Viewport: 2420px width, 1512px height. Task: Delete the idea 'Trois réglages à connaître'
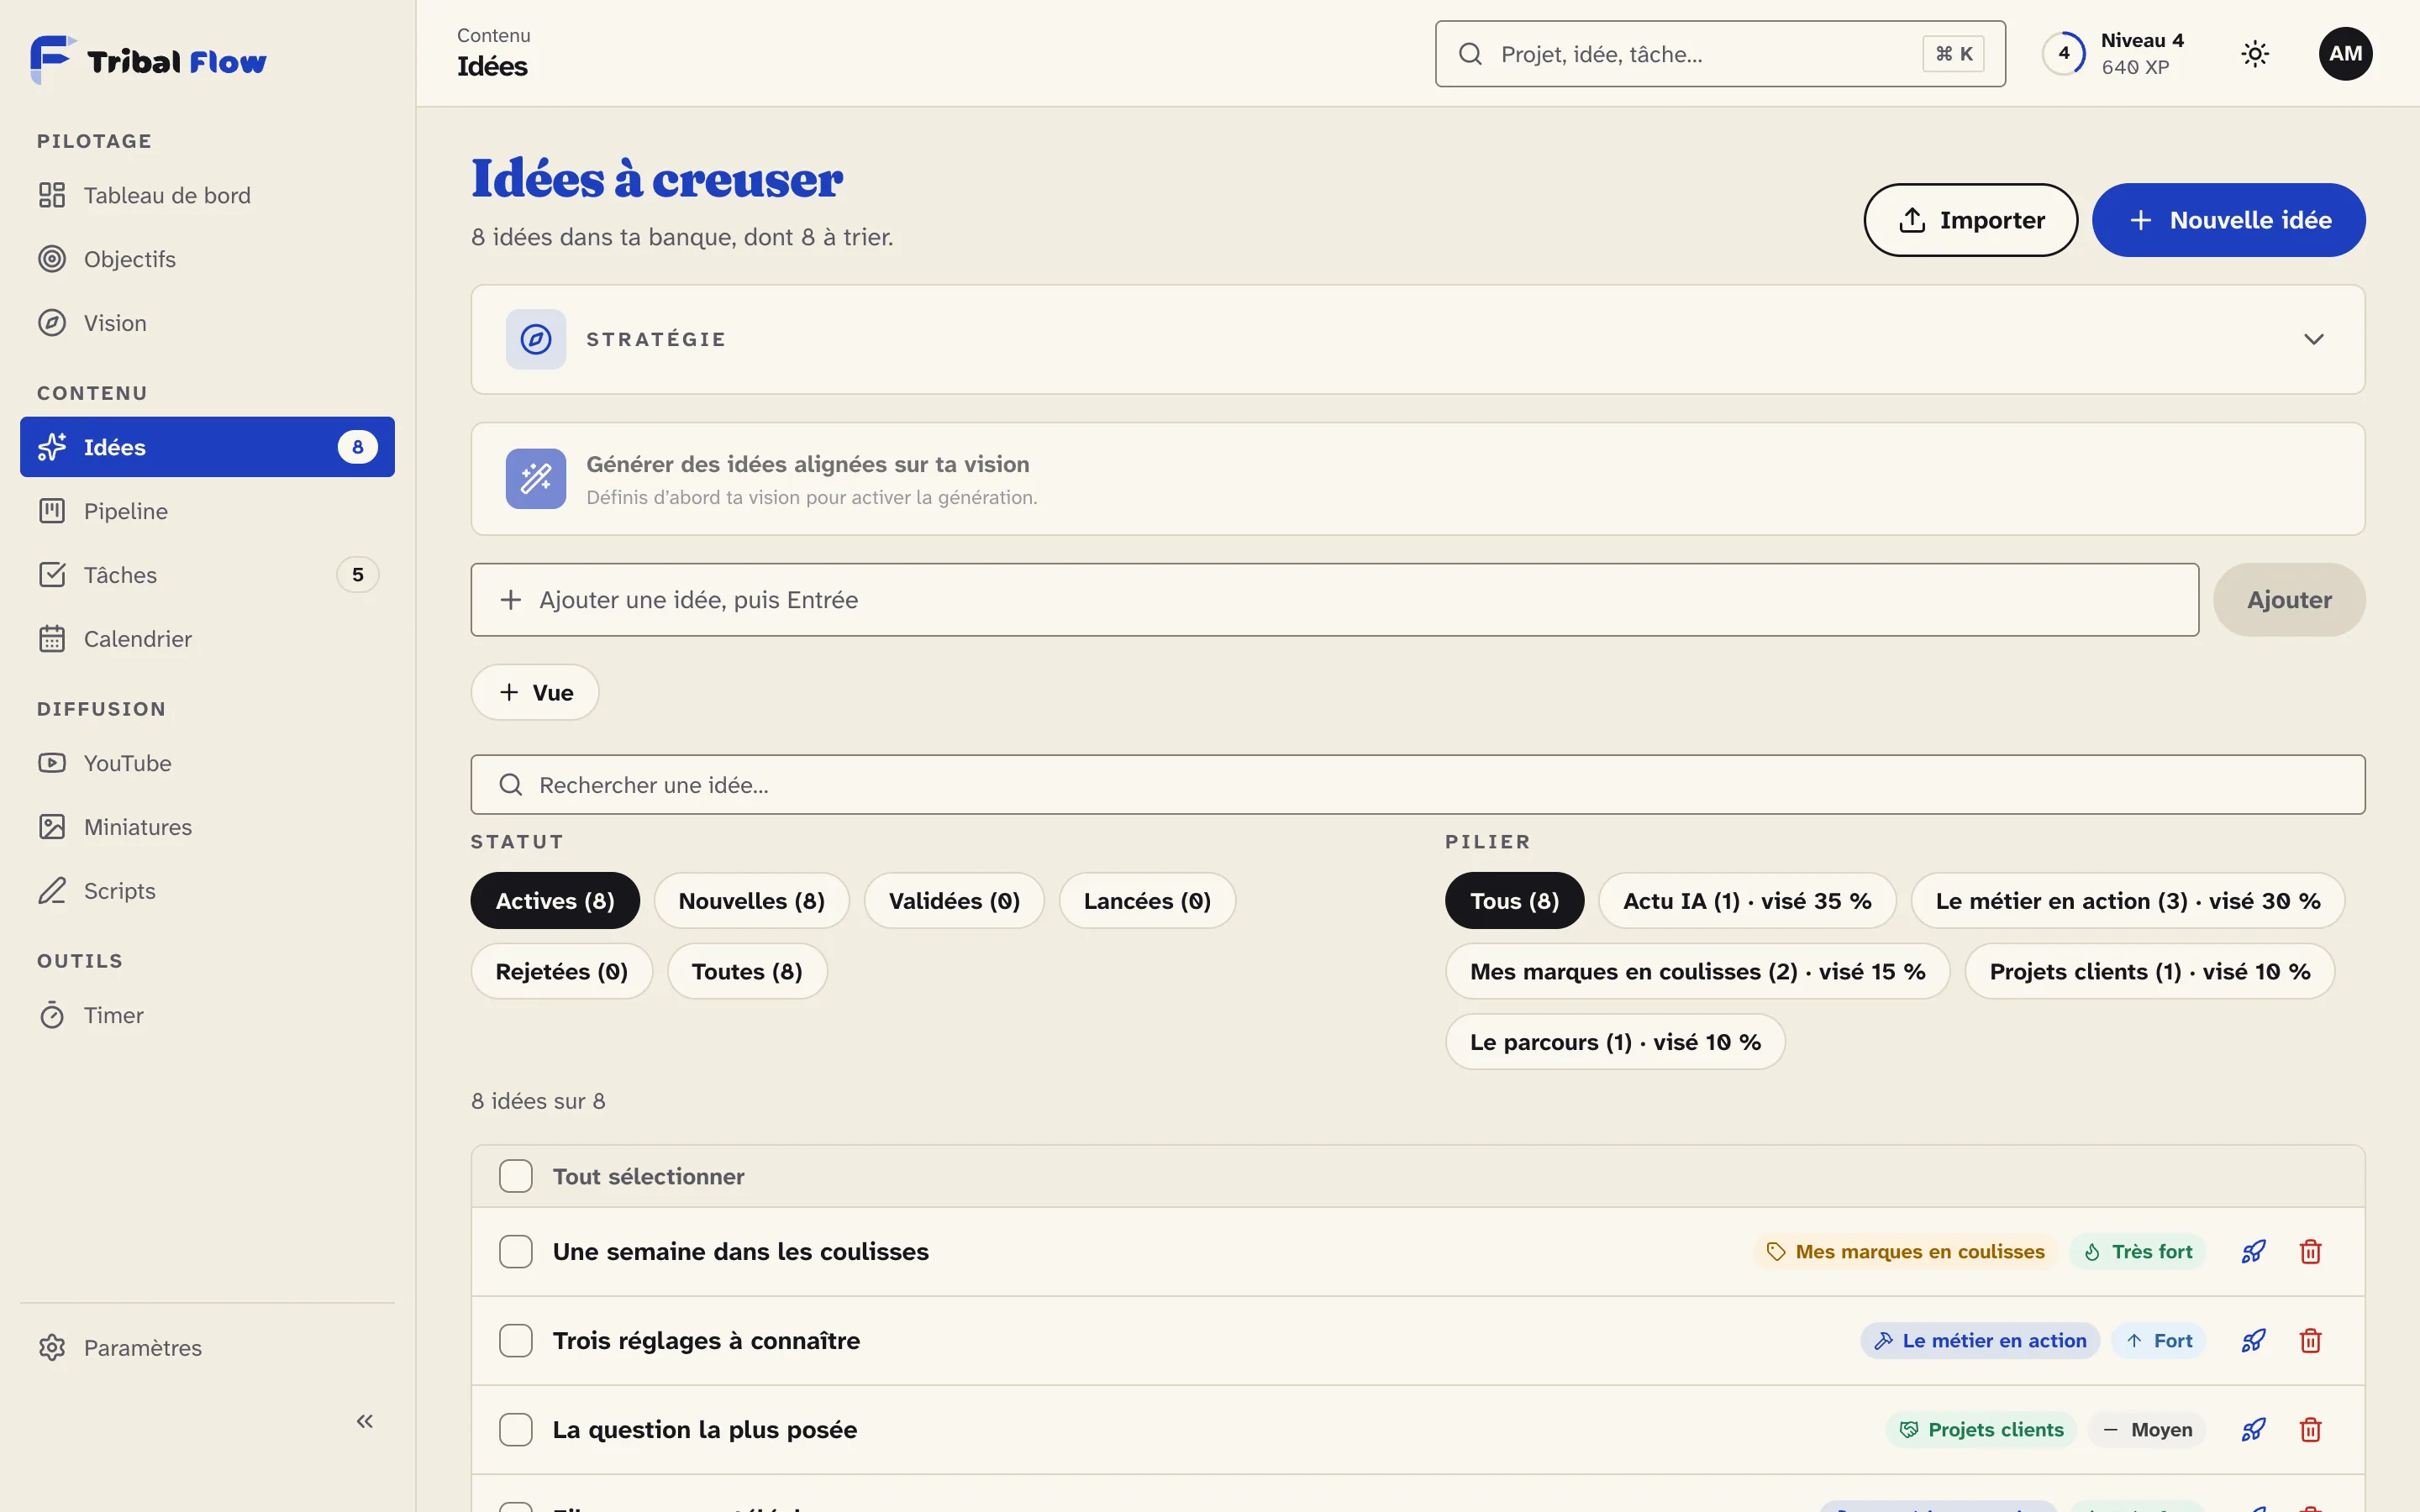click(x=2310, y=1341)
